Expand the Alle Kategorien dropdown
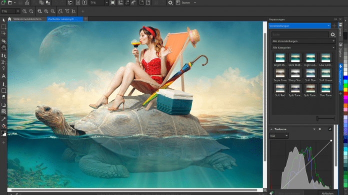The image size is (348, 195). point(303,47)
